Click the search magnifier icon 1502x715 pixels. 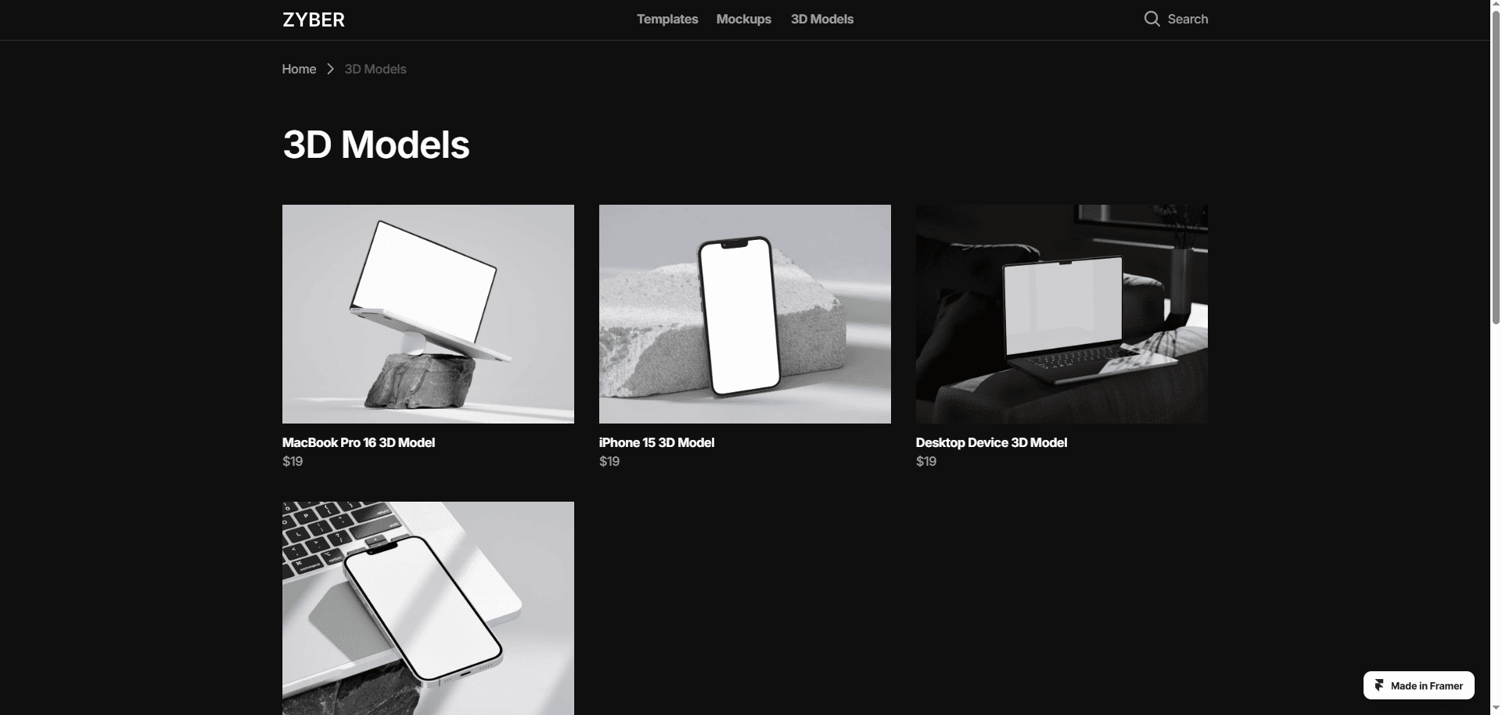[x=1152, y=19]
